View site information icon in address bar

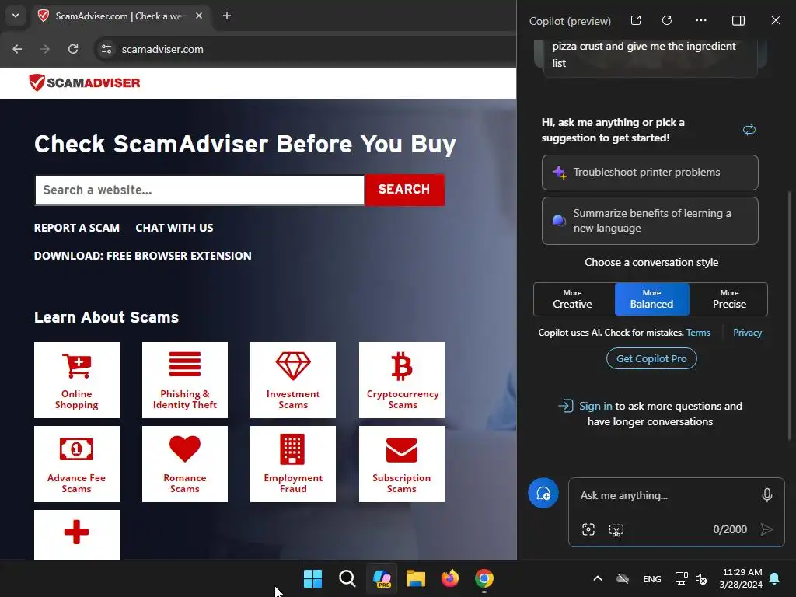pos(106,49)
